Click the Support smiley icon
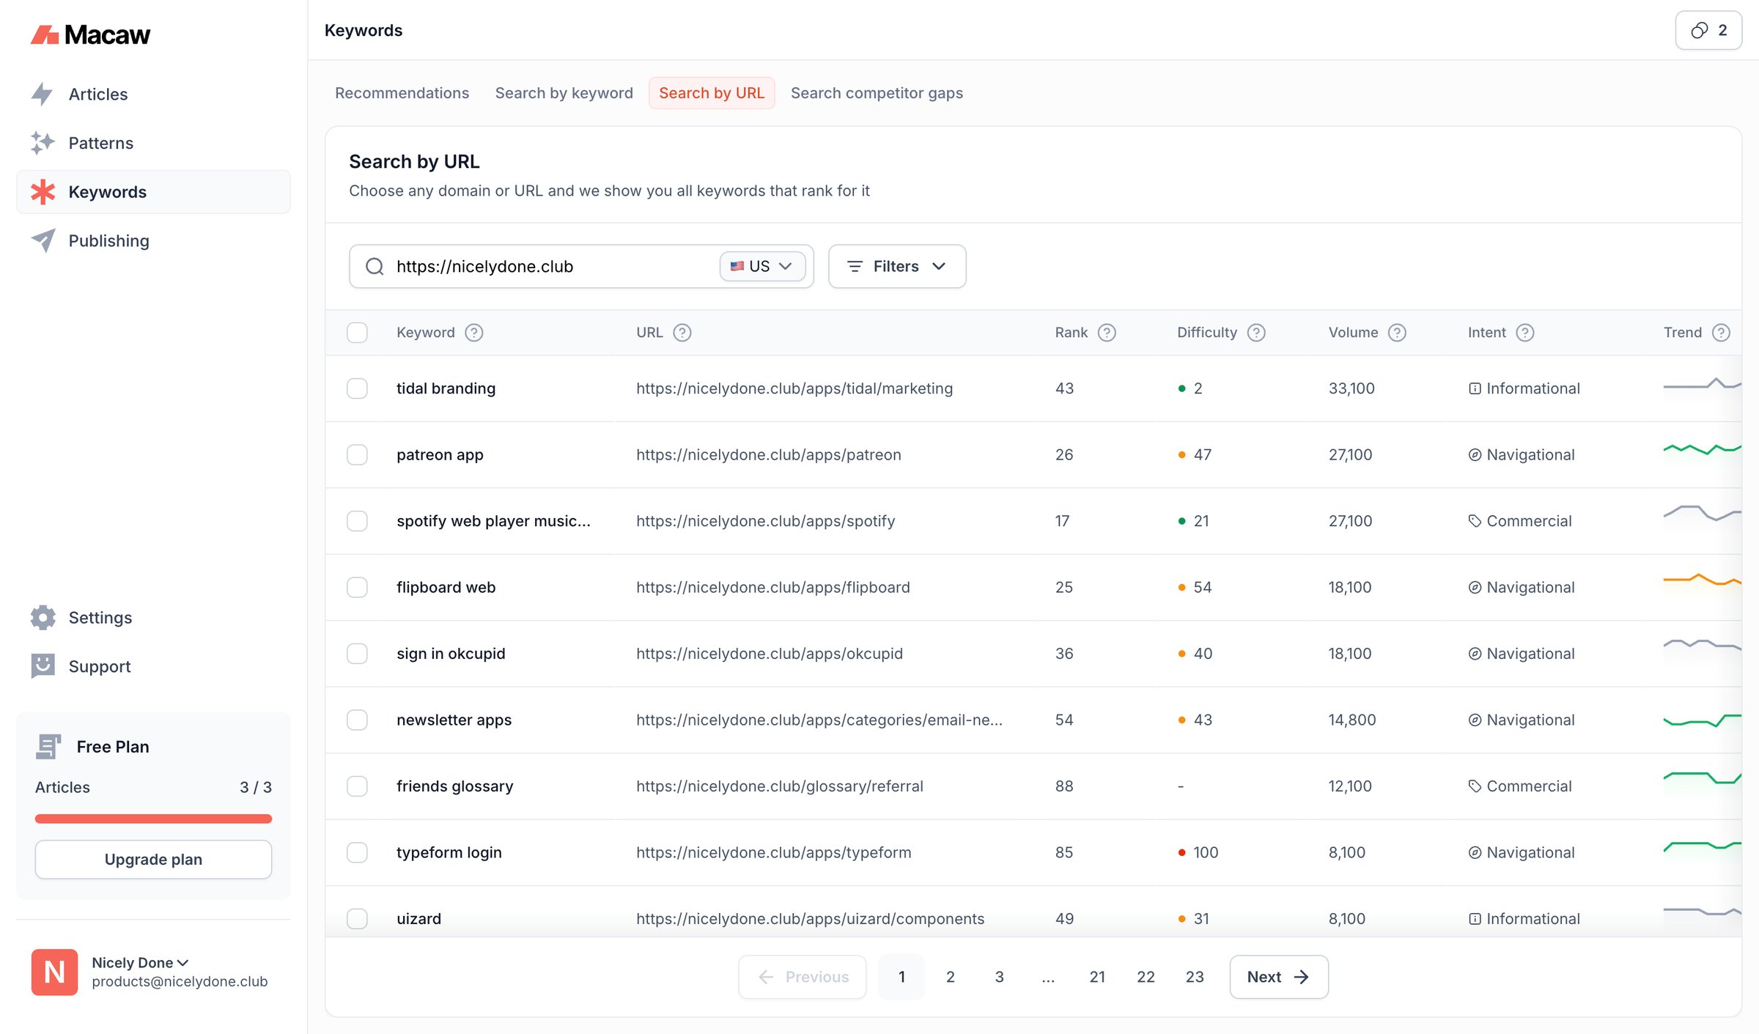This screenshot has height=1034, width=1759. click(x=43, y=666)
